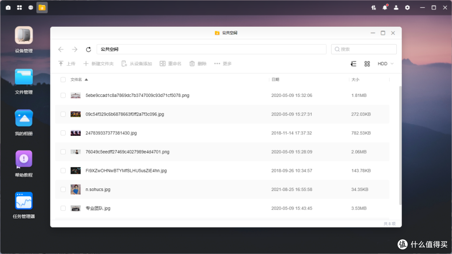Click 从设备添加 in the toolbar

point(137,63)
